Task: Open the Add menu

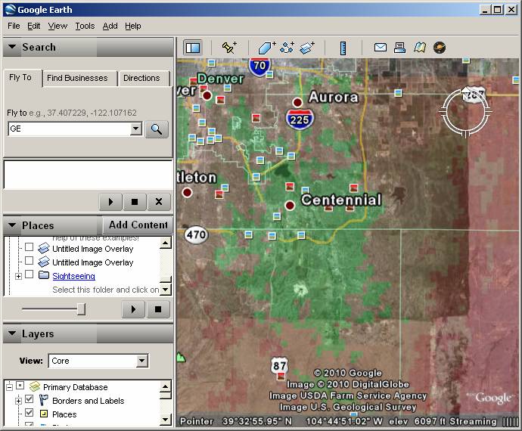Action: tap(110, 26)
